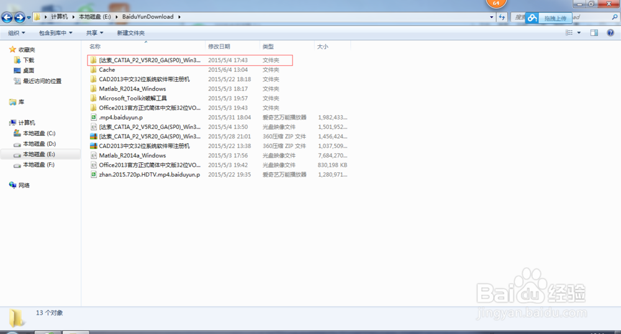Open the address bar history dropdown
The image size is (621, 334).
tap(491, 17)
